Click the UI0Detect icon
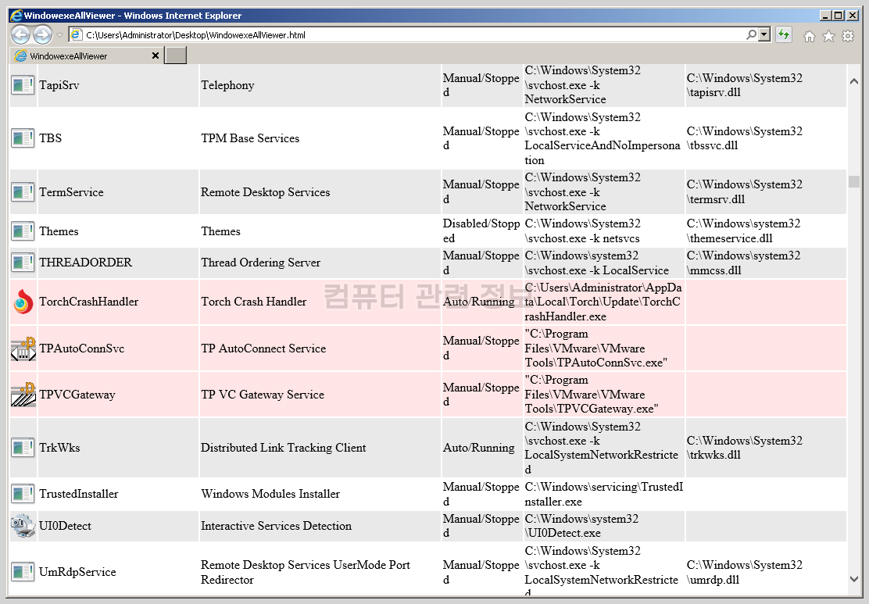 tap(23, 525)
